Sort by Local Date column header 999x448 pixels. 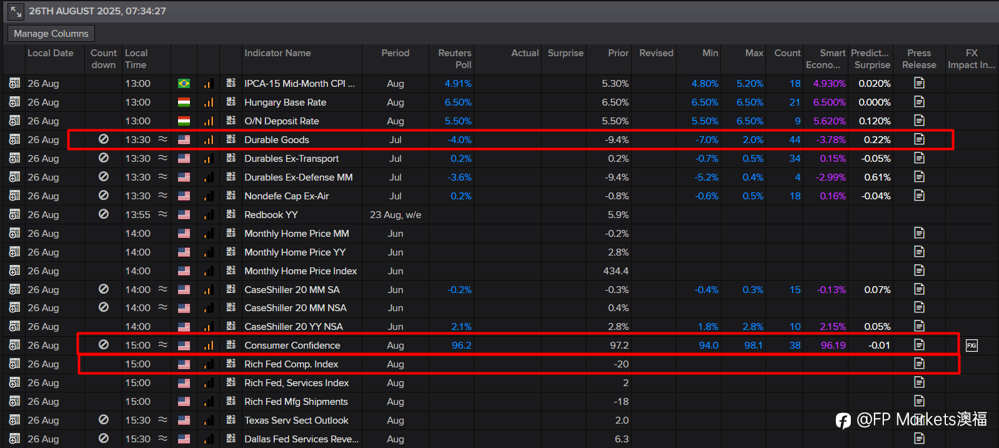51,53
